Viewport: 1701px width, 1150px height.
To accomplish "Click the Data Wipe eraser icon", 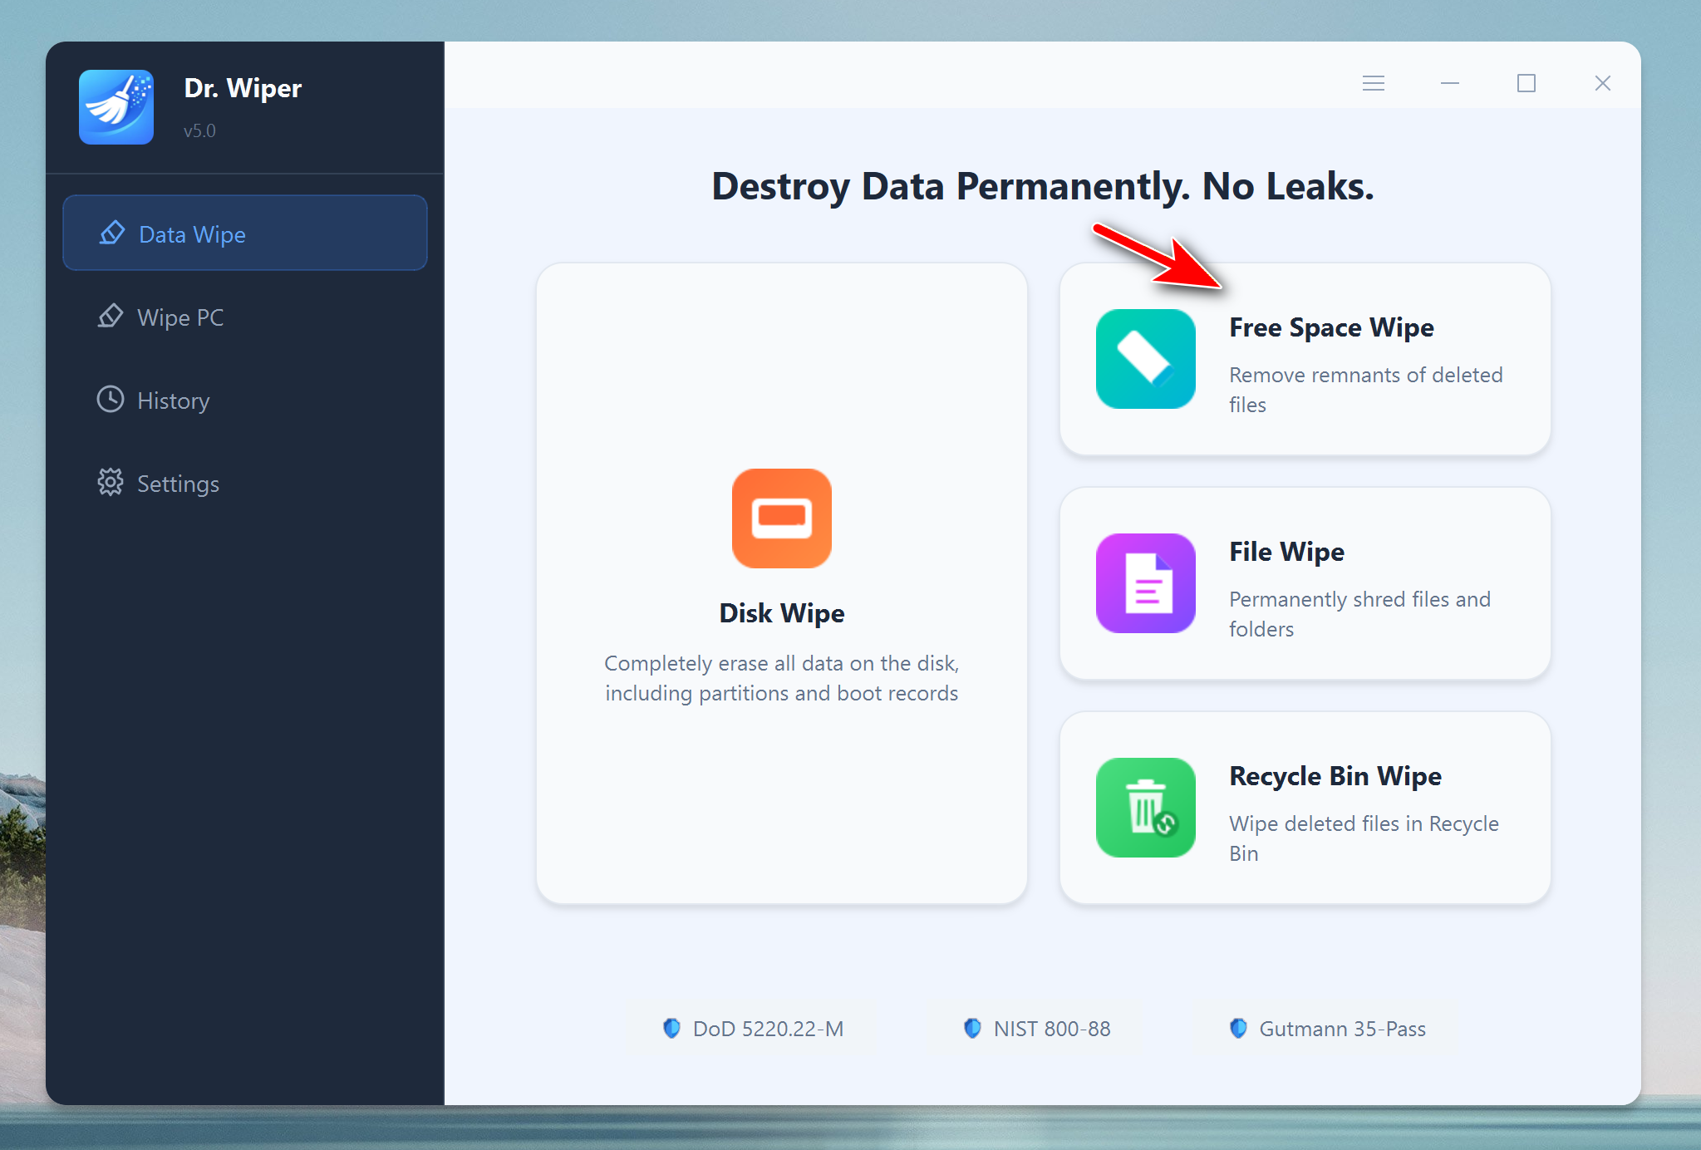I will 112,233.
